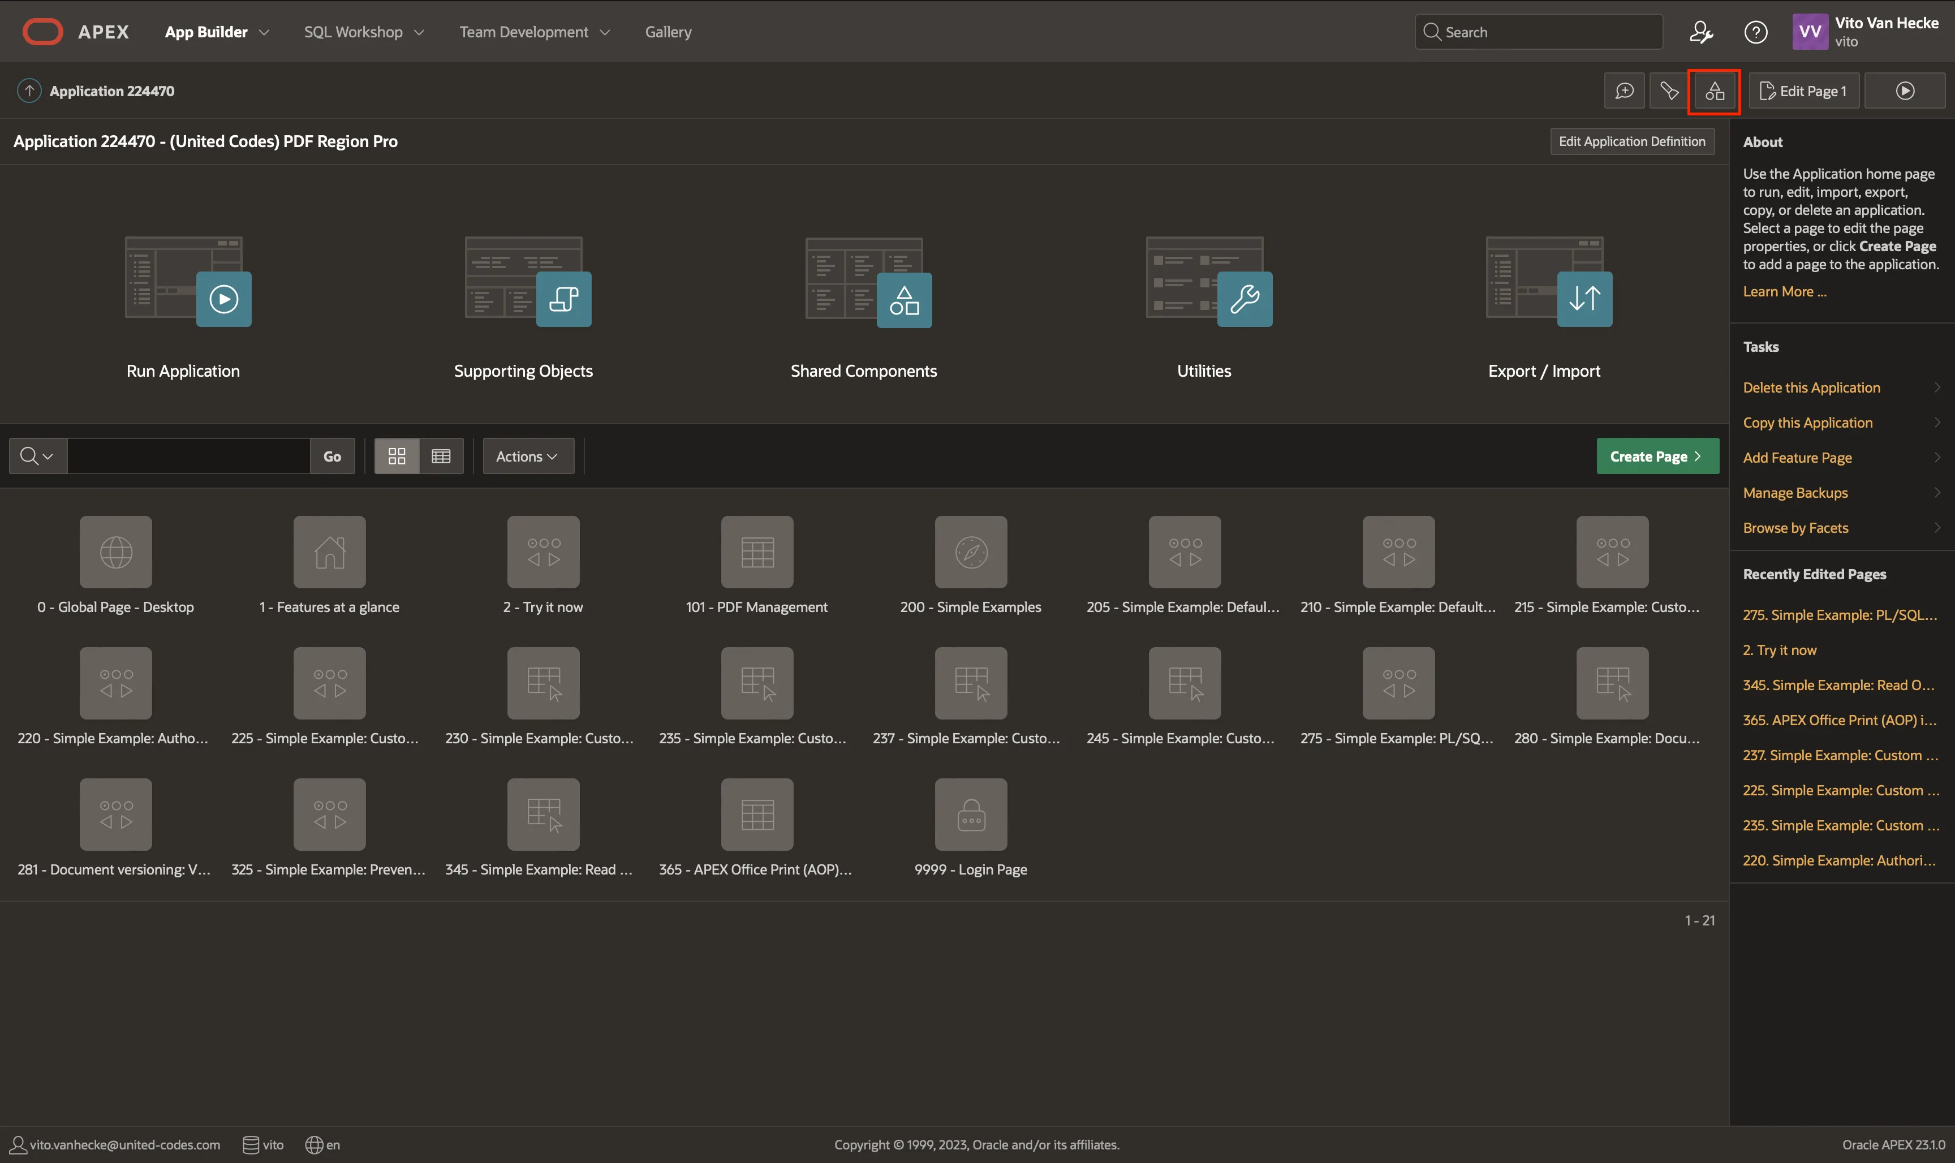Viewport: 1955px width, 1163px height.
Task: Open the 9999 - Login Page thumbnail
Action: click(x=970, y=815)
